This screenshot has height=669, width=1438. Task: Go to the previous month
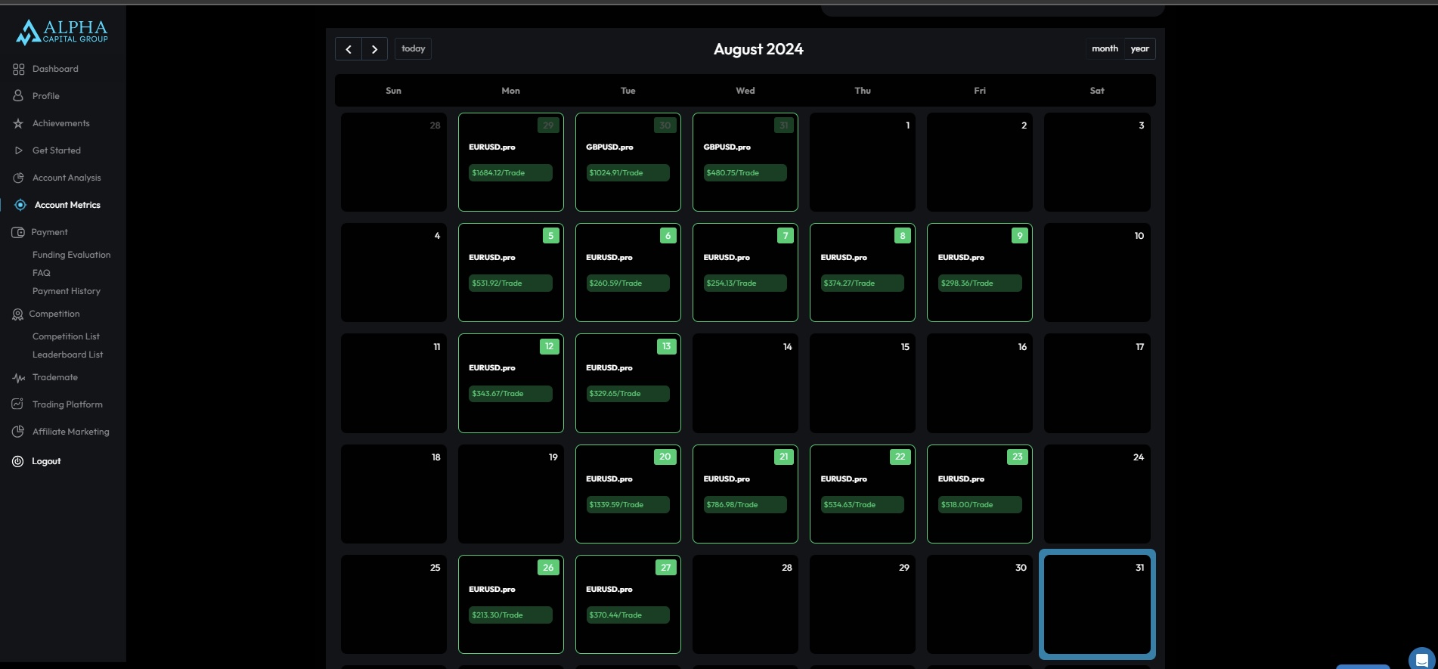point(349,49)
